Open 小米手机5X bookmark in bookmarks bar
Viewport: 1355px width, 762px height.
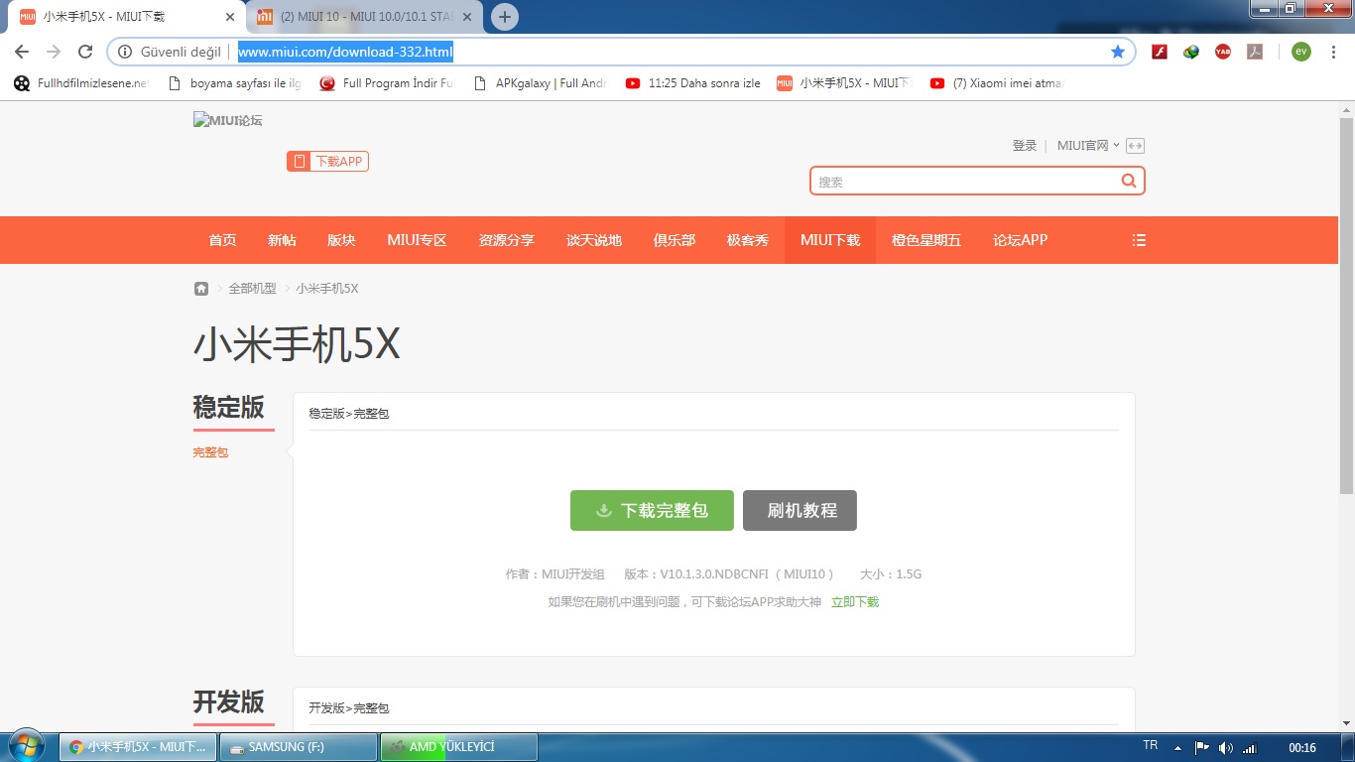(845, 83)
